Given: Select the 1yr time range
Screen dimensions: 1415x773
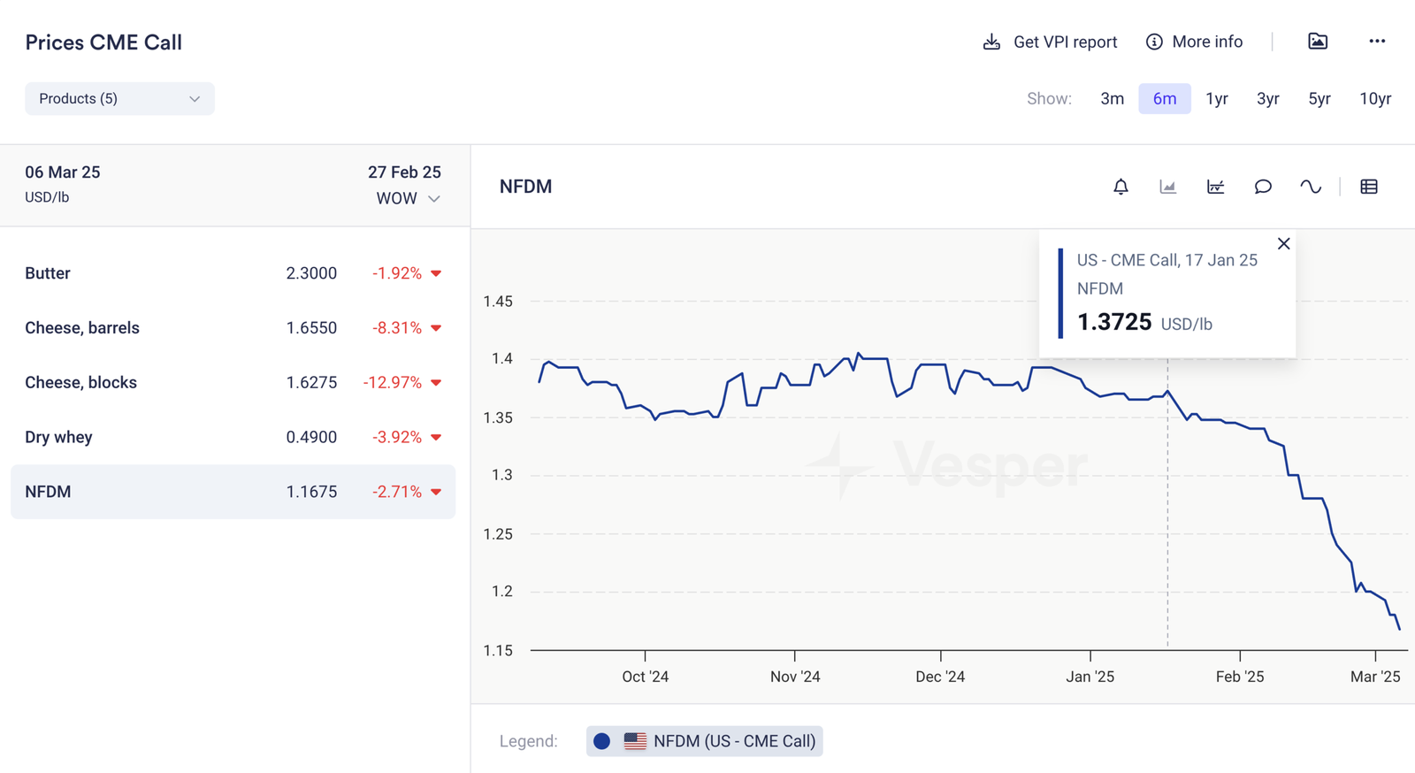Looking at the screenshot, I should click(x=1217, y=99).
